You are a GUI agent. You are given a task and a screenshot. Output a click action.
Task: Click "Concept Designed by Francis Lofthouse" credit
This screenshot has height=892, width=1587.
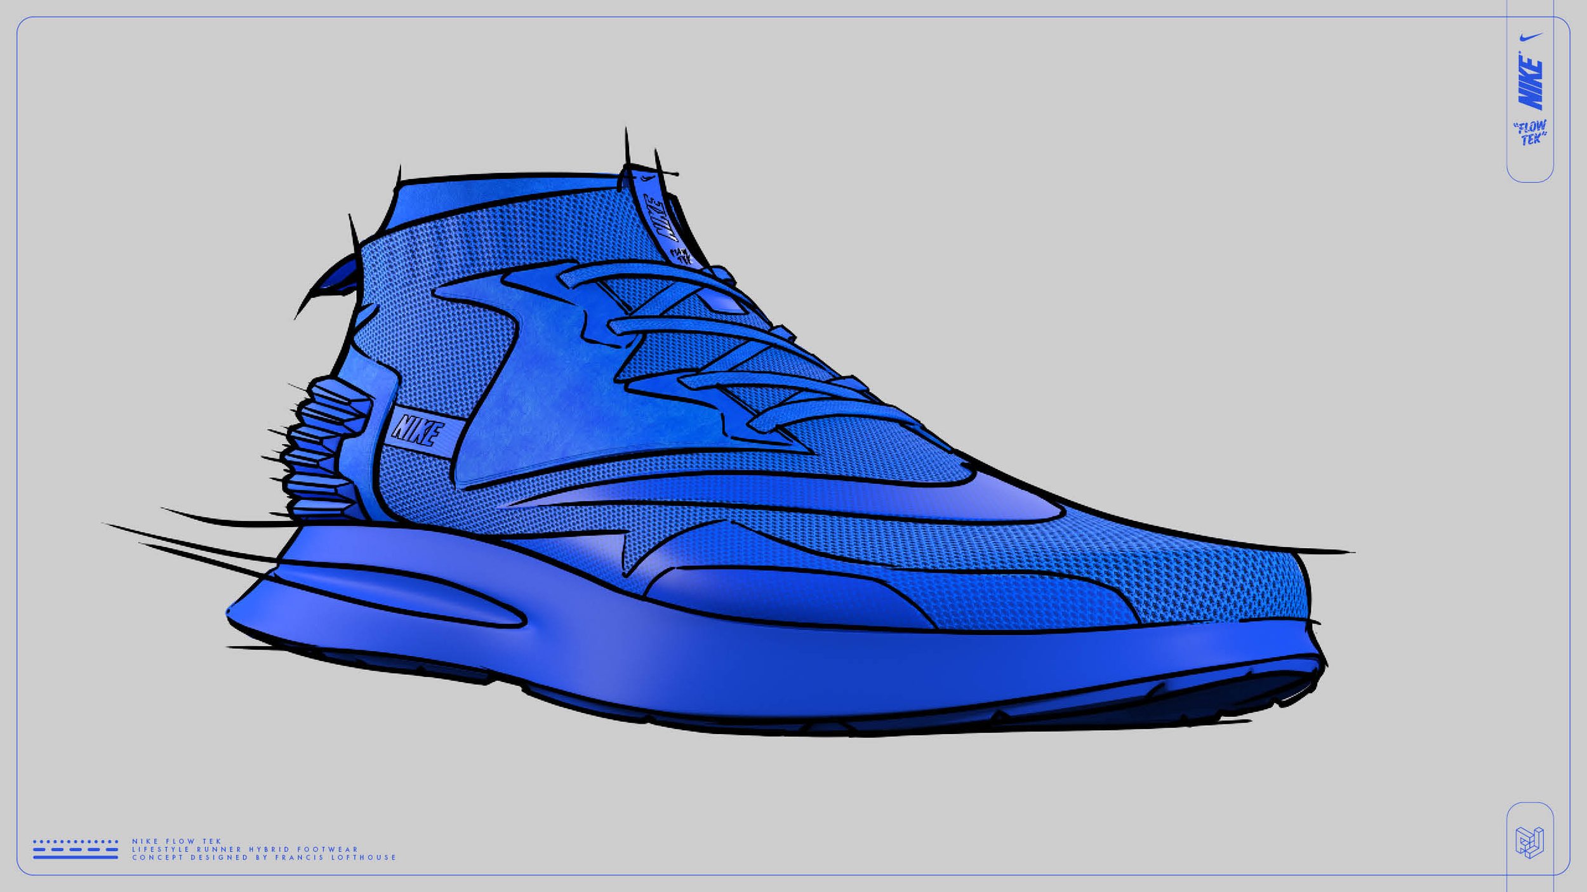(x=263, y=857)
